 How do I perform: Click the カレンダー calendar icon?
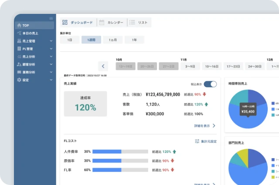click(x=101, y=22)
